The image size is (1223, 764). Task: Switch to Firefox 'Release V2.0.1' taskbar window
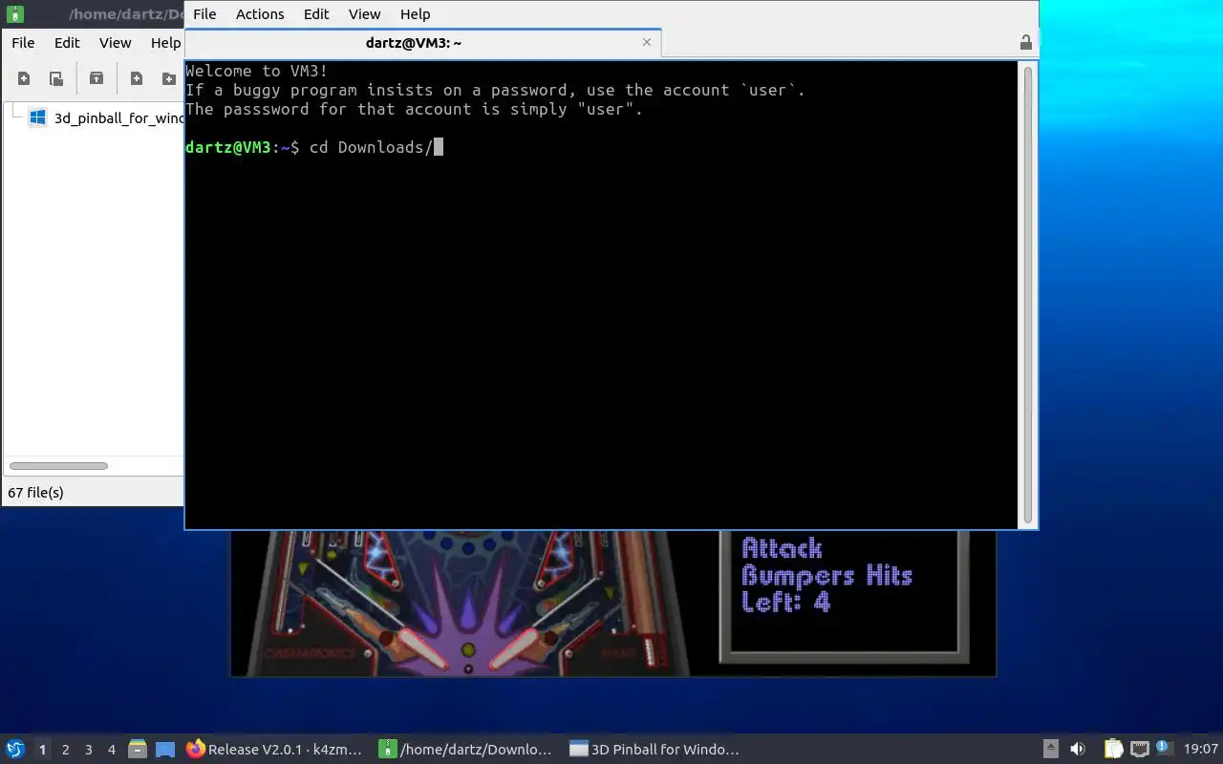pos(274,750)
